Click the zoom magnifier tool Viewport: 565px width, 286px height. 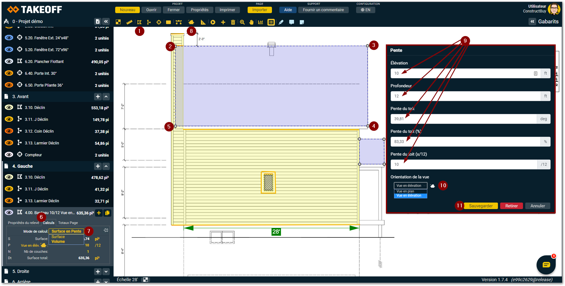[x=242, y=22]
